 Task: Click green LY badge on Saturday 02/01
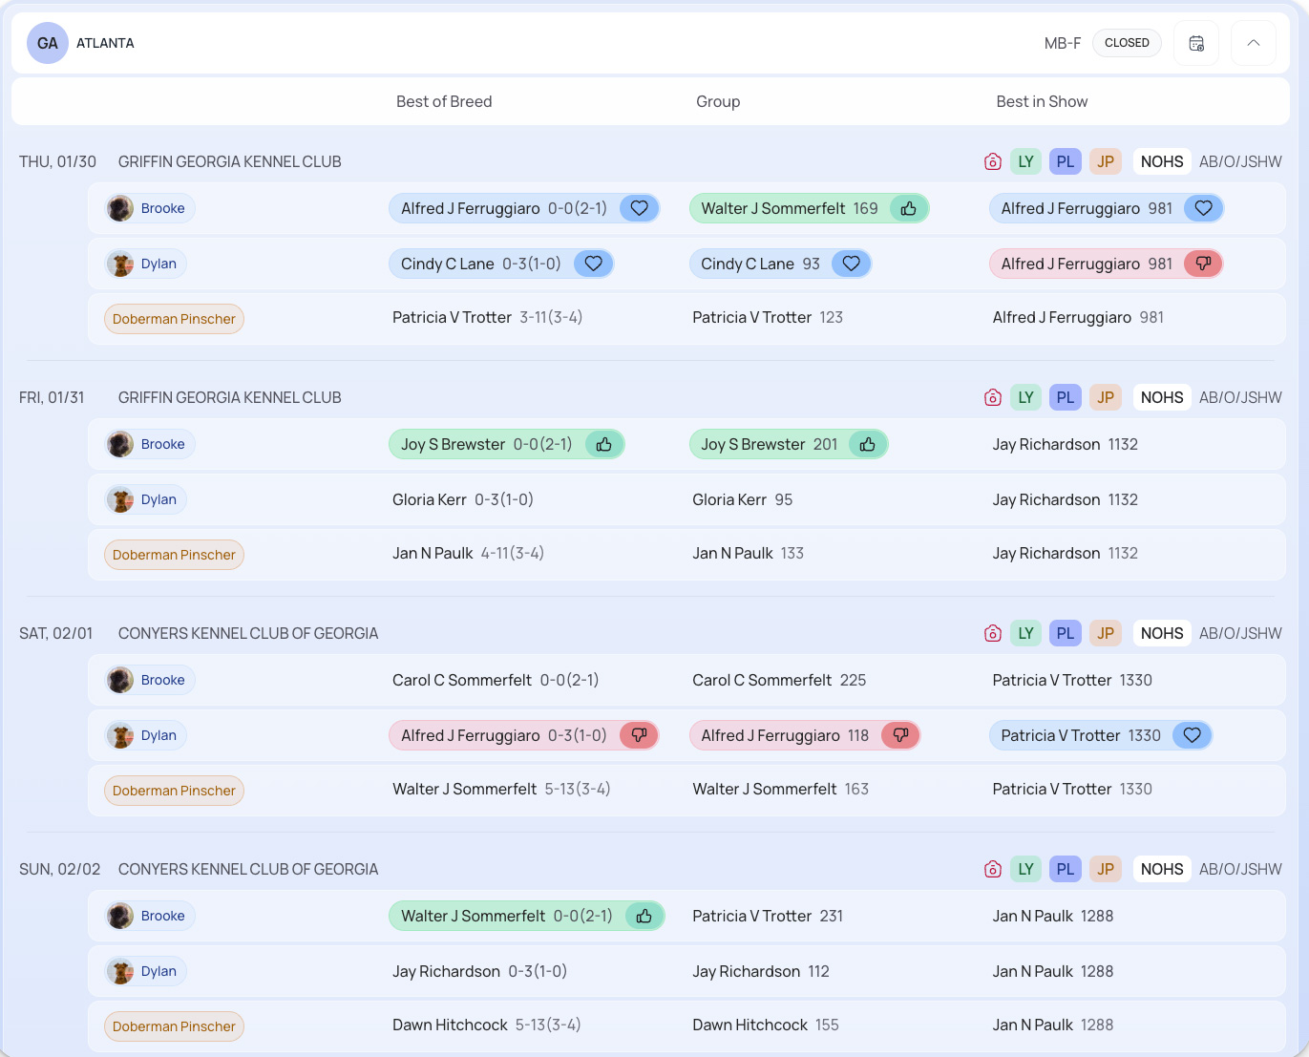(x=1025, y=633)
